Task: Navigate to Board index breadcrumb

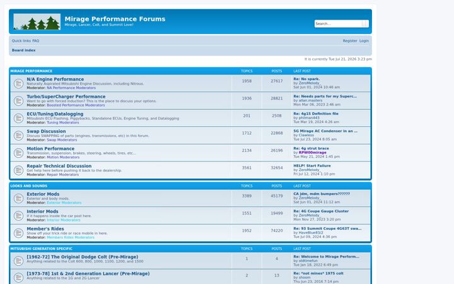Action: pyautogui.click(x=23, y=50)
